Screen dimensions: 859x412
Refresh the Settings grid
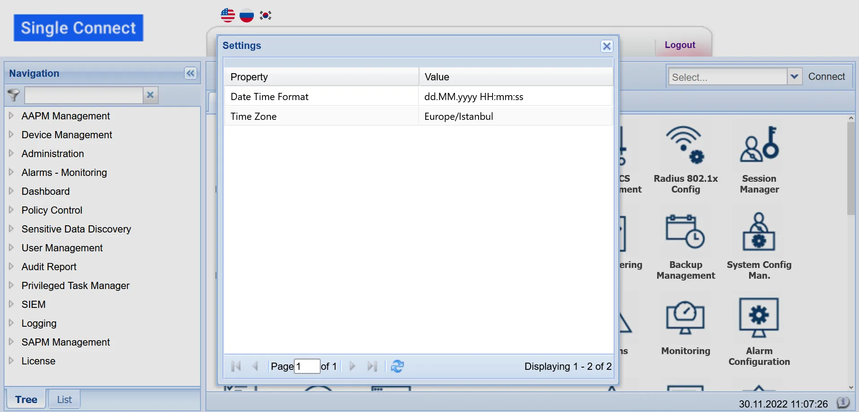click(397, 366)
